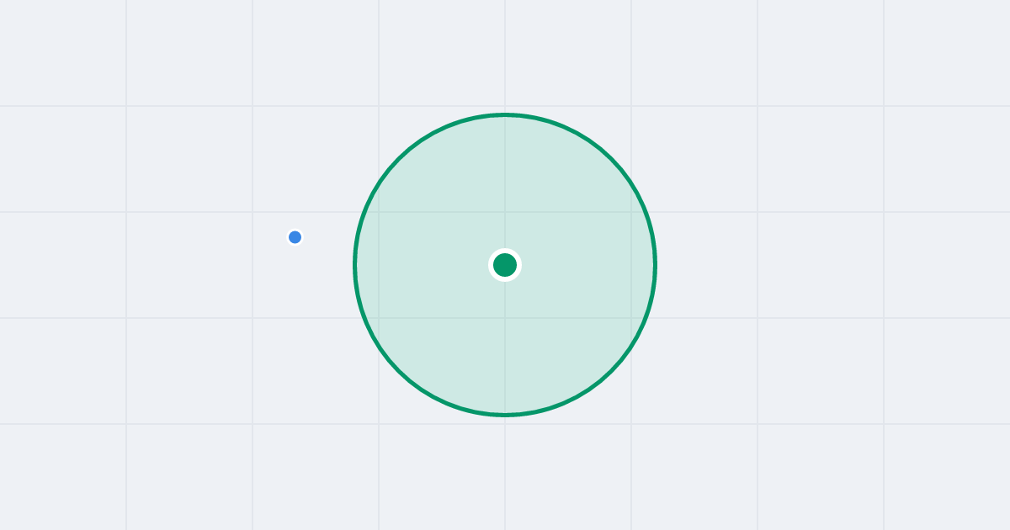Click the lower-left grid intersection inside the shaded circle
1010x530 pixels.
pos(379,318)
